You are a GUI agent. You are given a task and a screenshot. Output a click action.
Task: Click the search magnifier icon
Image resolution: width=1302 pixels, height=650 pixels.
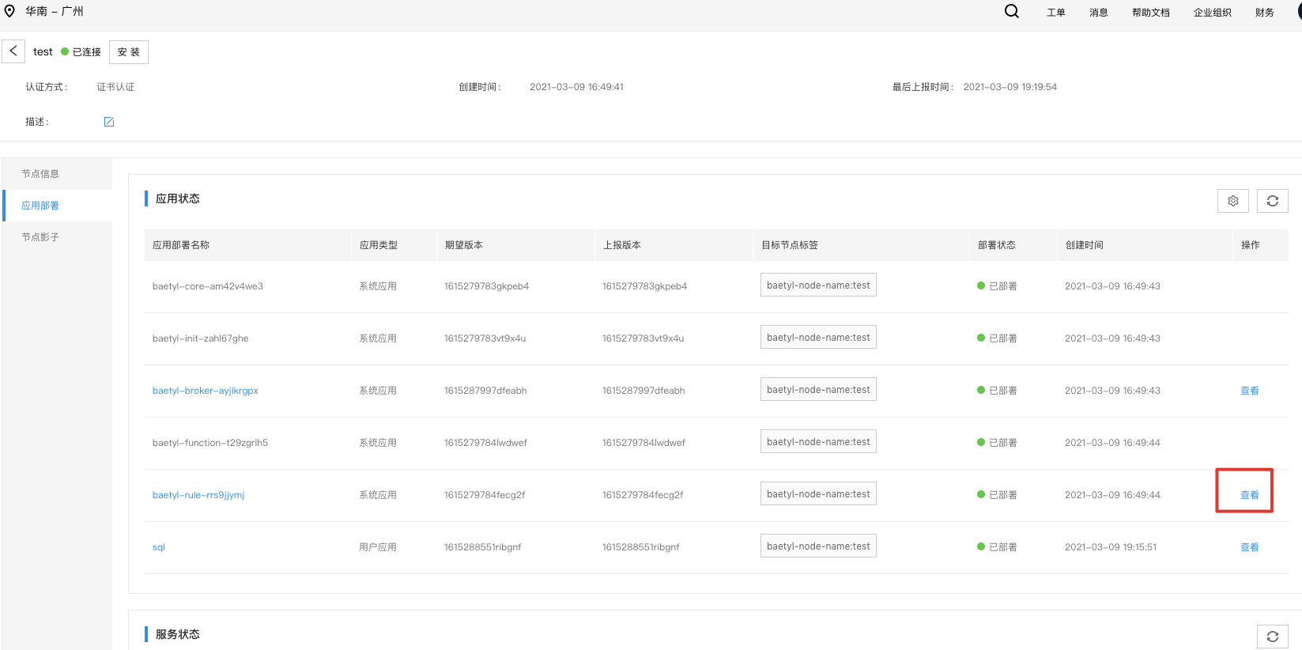point(1011,11)
